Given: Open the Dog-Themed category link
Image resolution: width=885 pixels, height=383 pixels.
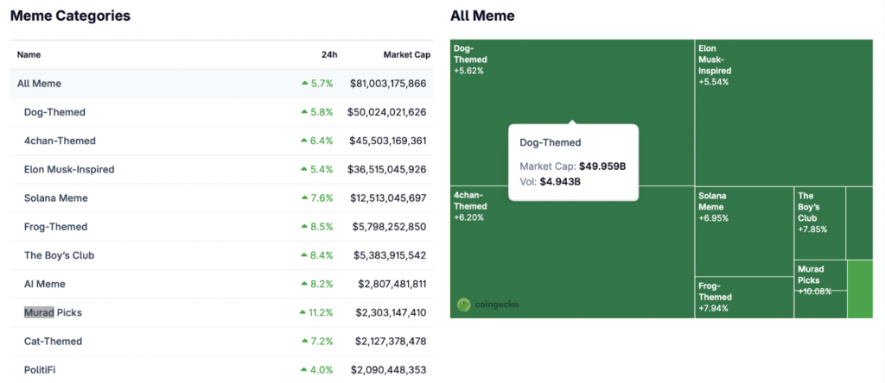Looking at the screenshot, I should 54,112.
